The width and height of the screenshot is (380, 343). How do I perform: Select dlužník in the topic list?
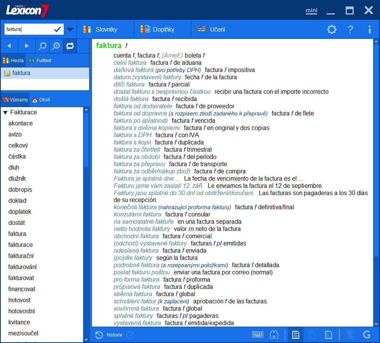[x=17, y=179]
